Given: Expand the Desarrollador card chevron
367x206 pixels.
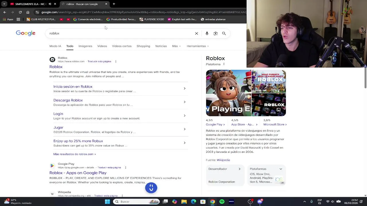Looking at the screenshot, I should pos(239,169).
